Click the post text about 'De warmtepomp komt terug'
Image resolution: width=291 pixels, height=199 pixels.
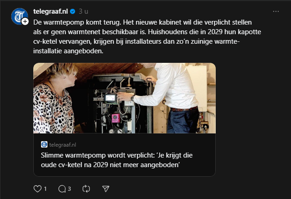[147, 36]
